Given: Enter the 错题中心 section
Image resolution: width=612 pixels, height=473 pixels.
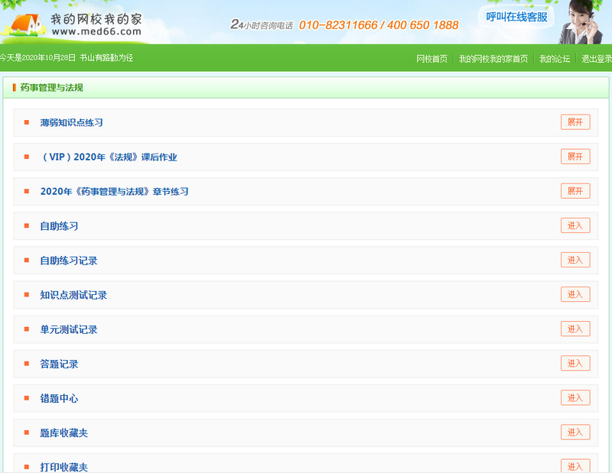Looking at the screenshot, I should [575, 398].
